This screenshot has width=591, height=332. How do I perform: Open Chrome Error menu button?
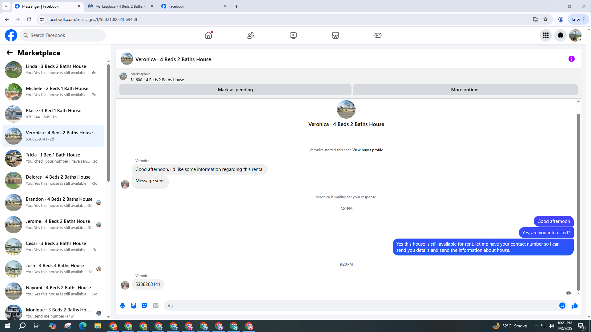click(x=578, y=19)
